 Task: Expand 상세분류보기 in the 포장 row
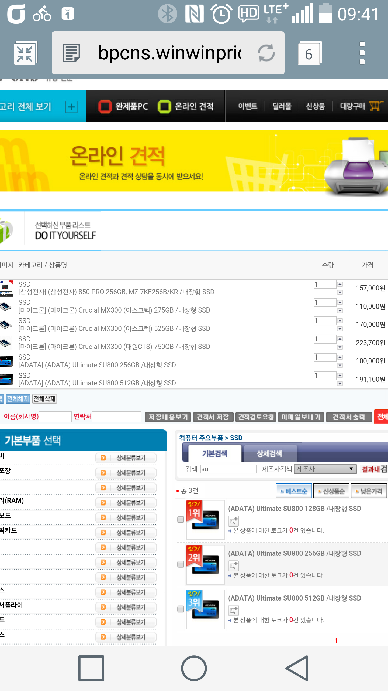coord(126,473)
